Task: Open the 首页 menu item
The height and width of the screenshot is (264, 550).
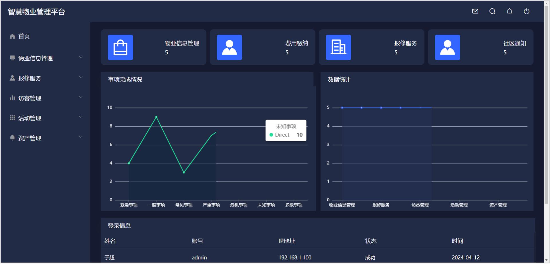Action: (24, 36)
